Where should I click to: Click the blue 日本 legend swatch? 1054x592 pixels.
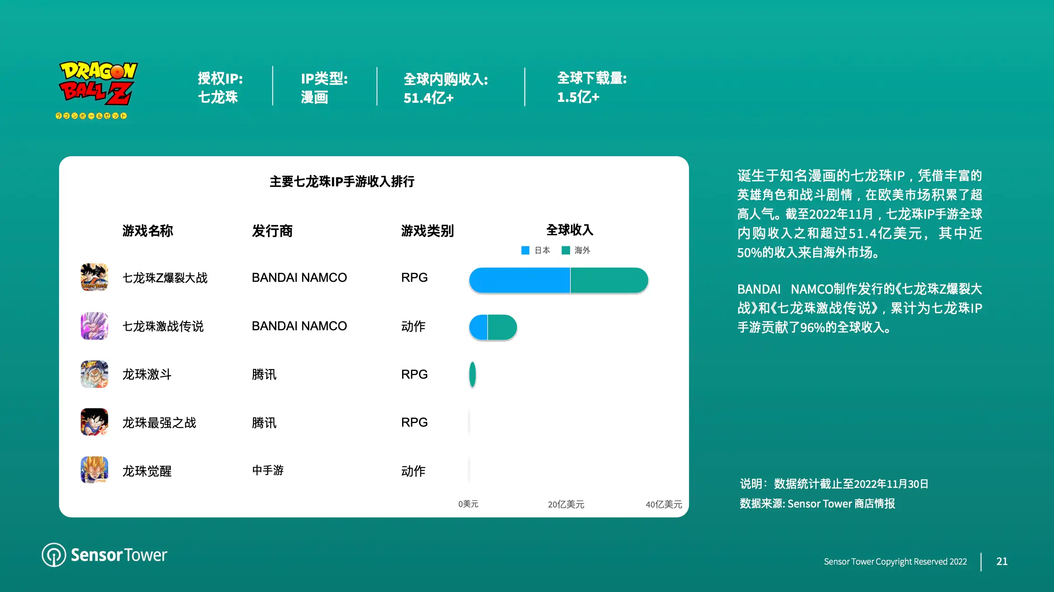click(525, 250)
